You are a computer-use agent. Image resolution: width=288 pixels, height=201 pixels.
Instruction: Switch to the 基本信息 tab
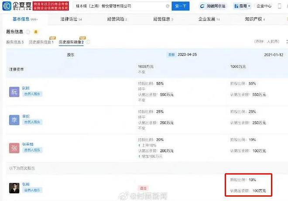click(x=25, y=19)
